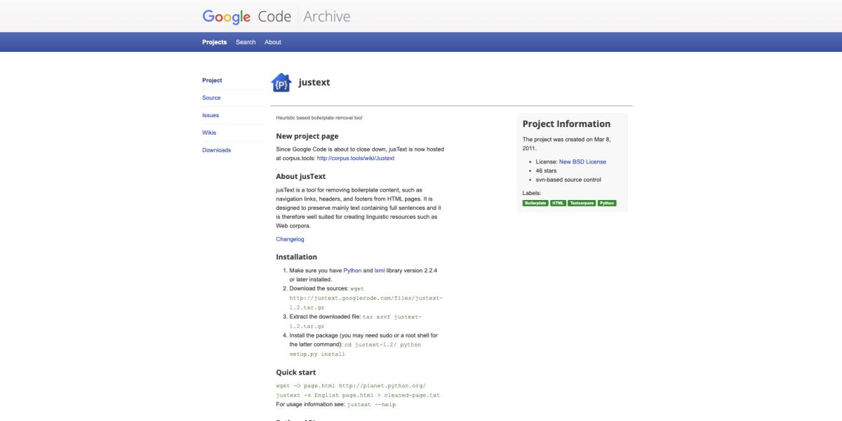Open the Search navigation tab
This screenshot has width=842, height=421.
246,42
